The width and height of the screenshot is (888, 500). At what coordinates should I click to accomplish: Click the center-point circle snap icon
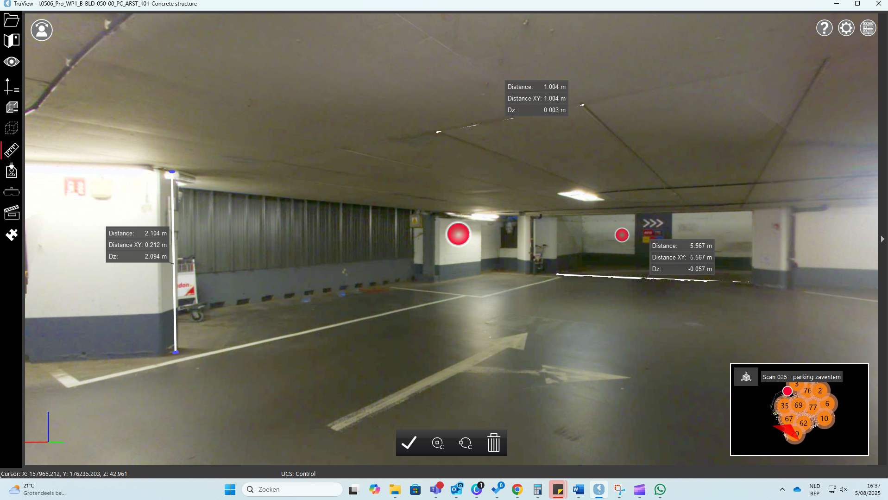click(x=437, y=443)
